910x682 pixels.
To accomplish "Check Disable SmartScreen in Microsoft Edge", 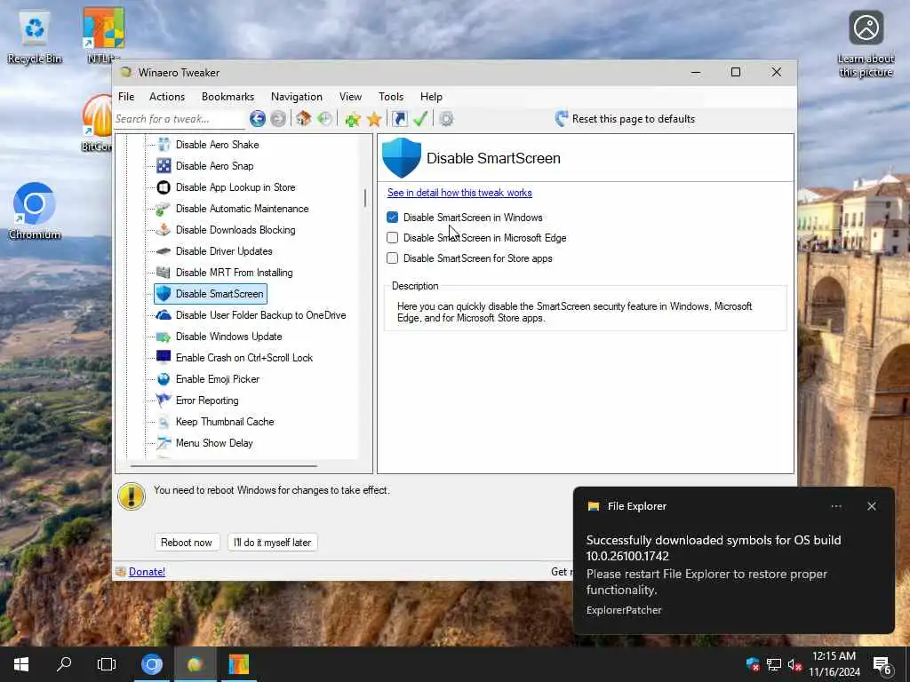I will tap(392, 238).
